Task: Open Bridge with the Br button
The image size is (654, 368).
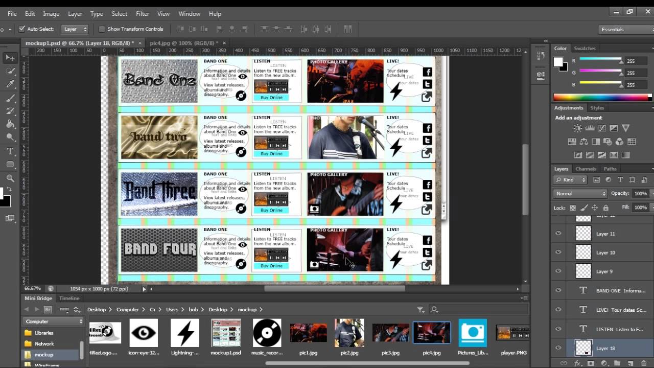Action: click(48, 309)
